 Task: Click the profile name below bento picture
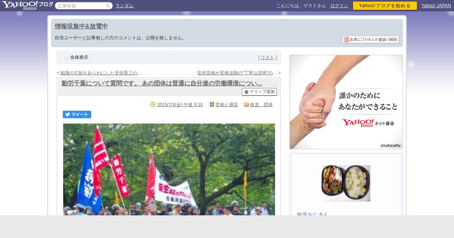click(312, 214)
